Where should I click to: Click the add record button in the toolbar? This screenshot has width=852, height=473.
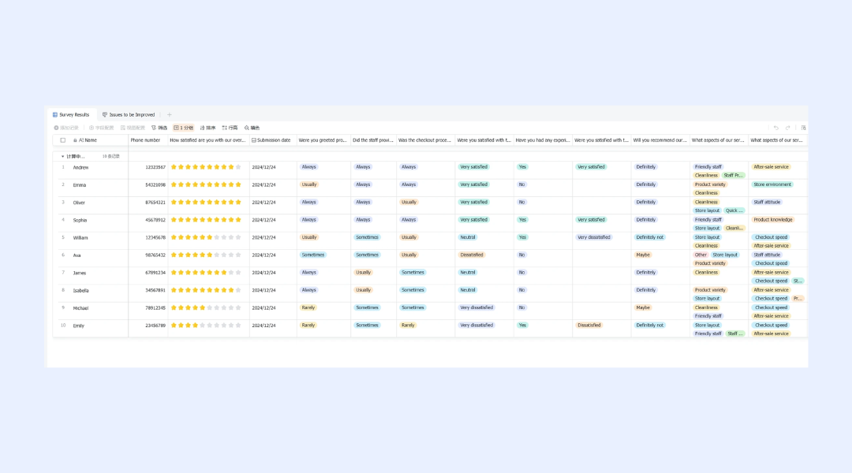point(66,128)
